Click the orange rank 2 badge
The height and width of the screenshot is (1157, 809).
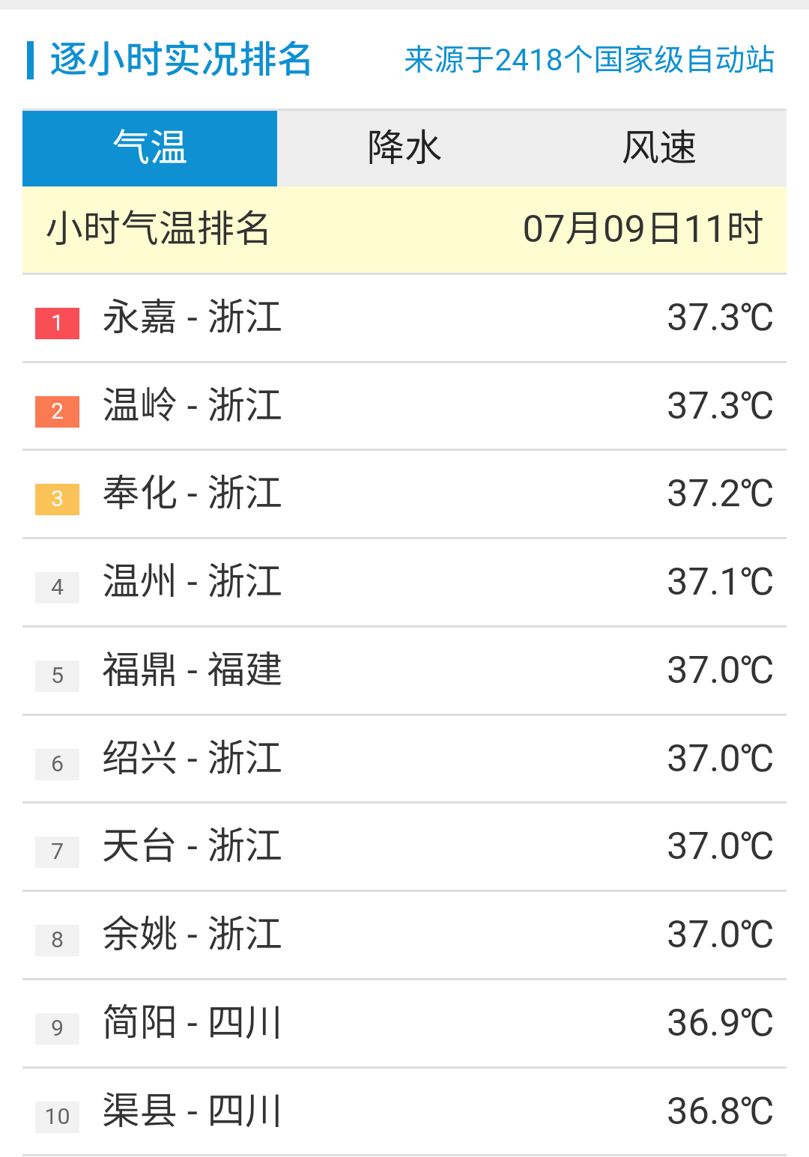(x=57, y=411)
